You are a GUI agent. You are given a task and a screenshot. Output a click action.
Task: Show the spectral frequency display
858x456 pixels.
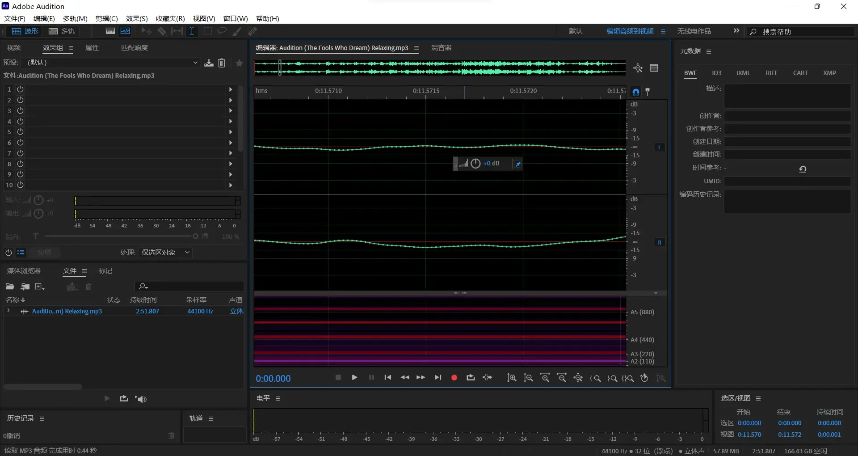tap(110, 31)
